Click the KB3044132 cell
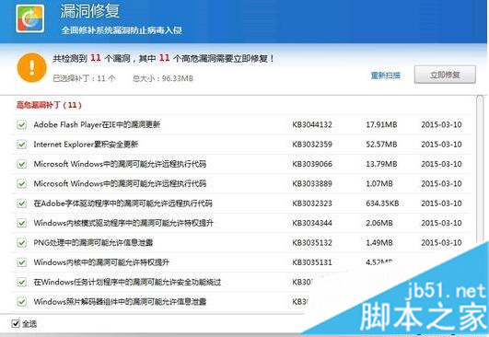The width and height of the screenshot is (489, 337). tap(312, 124)
